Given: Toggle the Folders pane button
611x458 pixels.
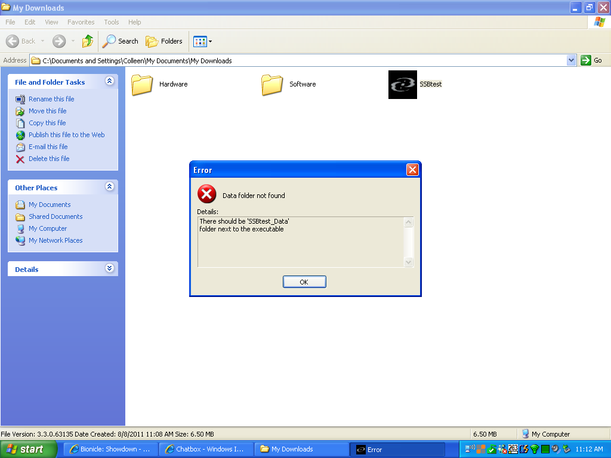Looking at the screenshot, I should point(163,41).
